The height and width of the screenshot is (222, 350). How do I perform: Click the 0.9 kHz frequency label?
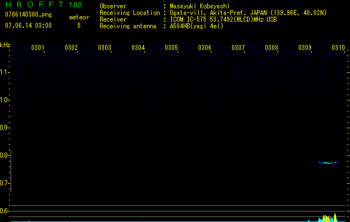tap(4, 128)
